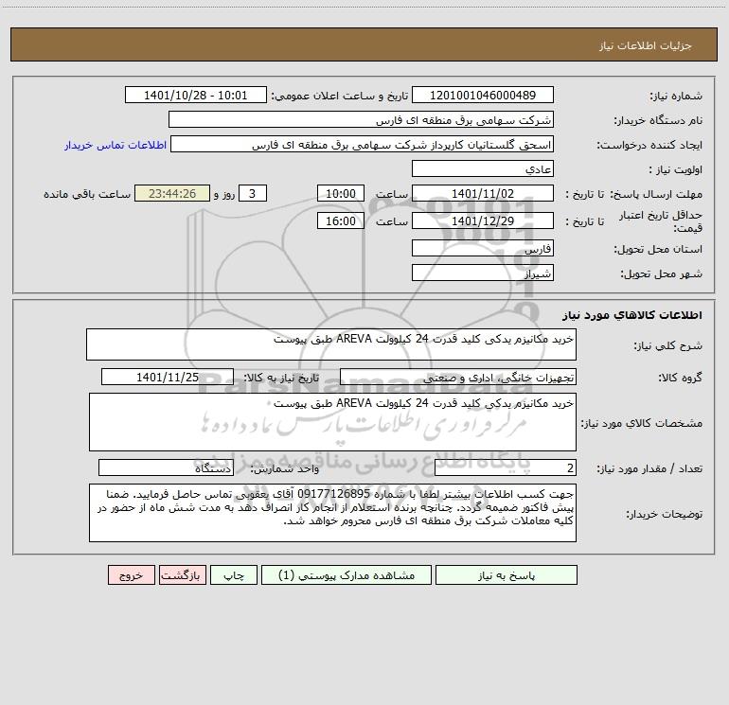Open 'اطلاعات تماس خریدار' link
The width and height of the screenshot is (729, 705).
(x=116, y=145)
